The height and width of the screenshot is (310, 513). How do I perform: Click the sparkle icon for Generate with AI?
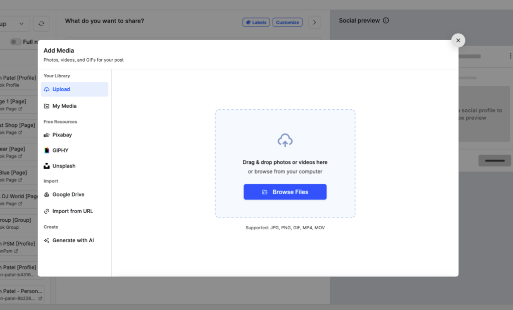click(x=47, y=241)
